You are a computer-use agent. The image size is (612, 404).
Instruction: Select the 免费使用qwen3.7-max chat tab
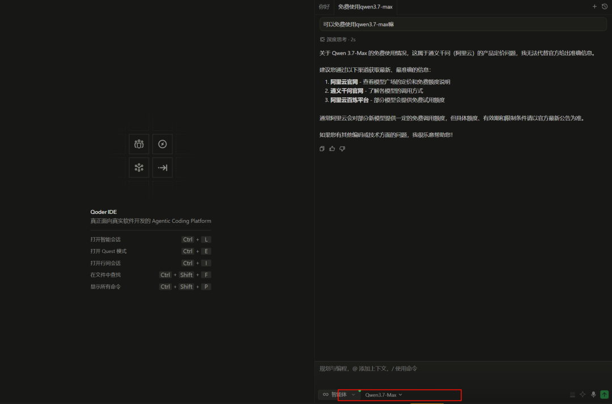click(365, 7)
